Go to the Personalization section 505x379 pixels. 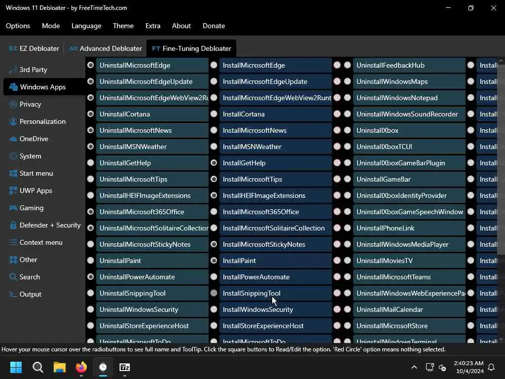pyautogui.click(x=37, y=121)
